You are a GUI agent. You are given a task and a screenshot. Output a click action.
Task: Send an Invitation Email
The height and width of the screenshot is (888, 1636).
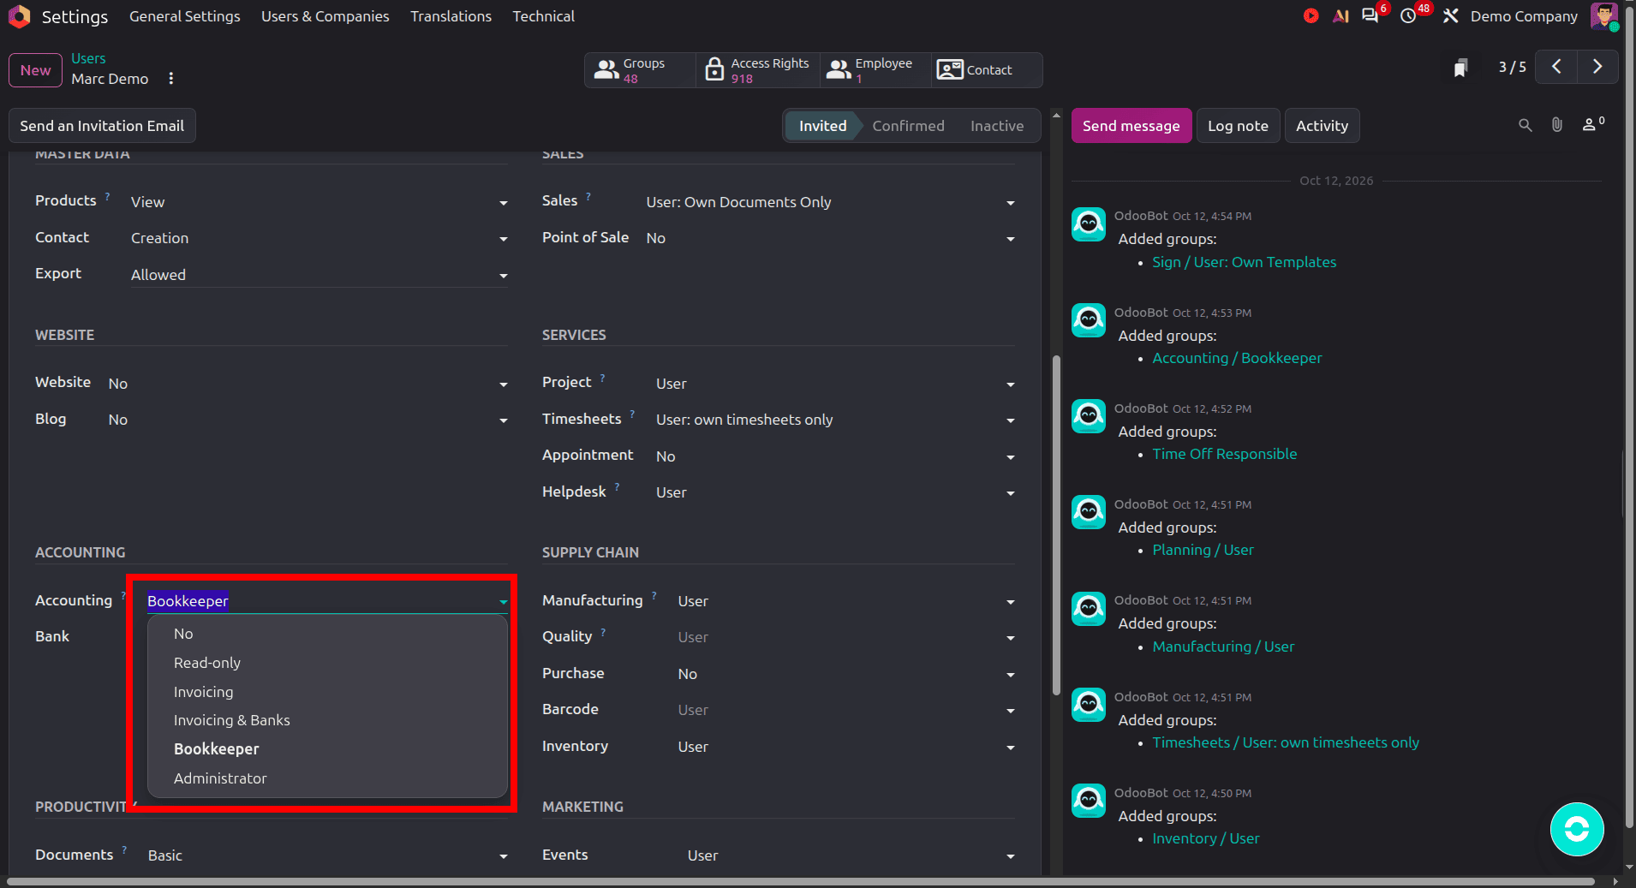tap(102, 126)
